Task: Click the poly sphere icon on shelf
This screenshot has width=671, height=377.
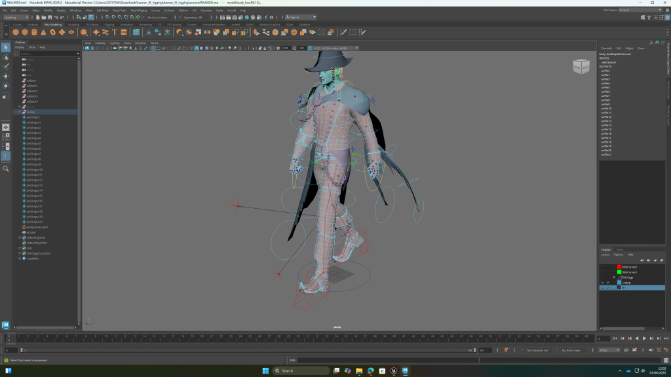Action: 16,32
